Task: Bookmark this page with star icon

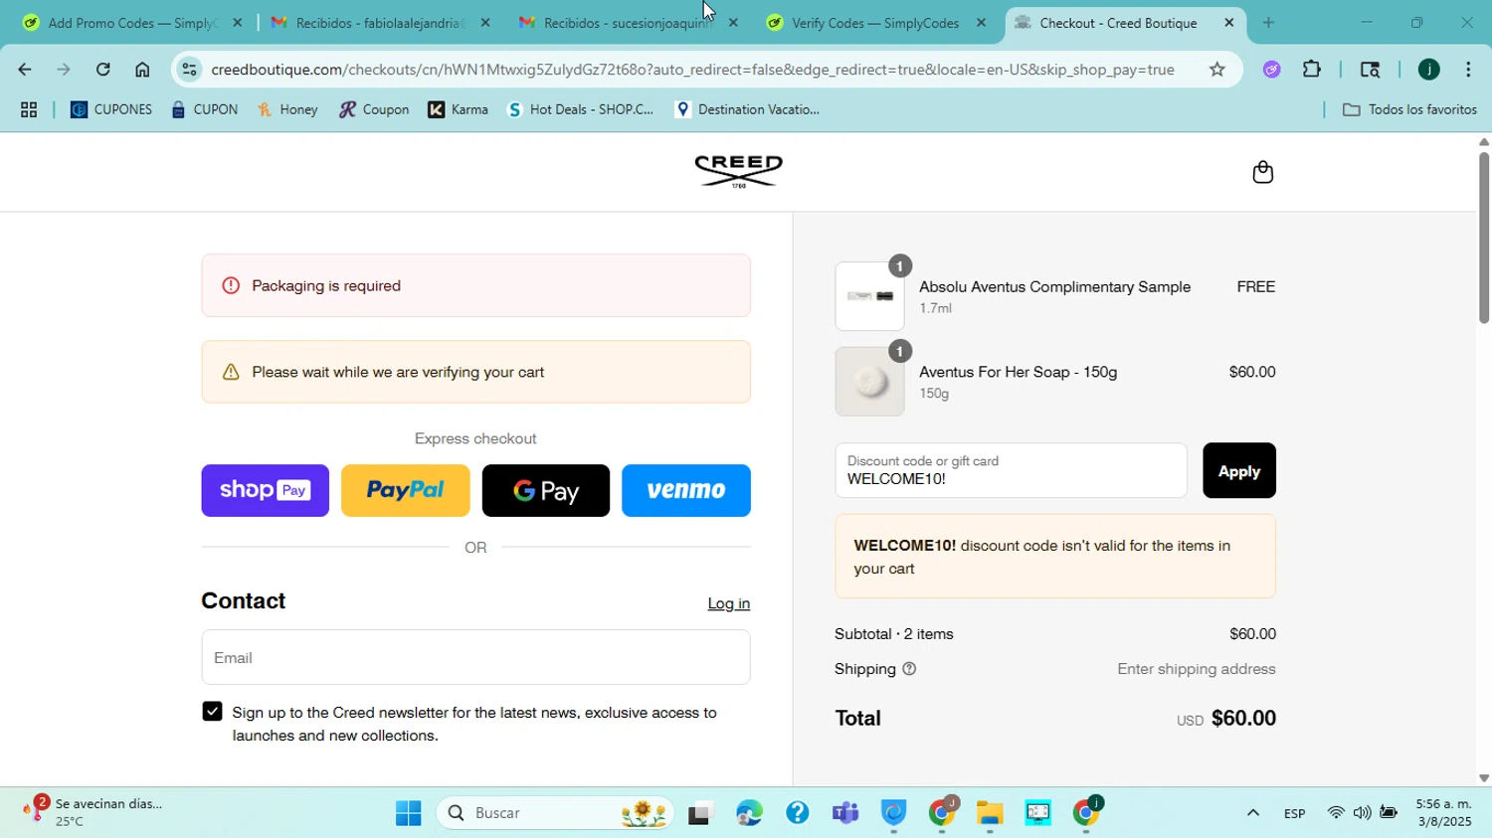Action: [1216, 70]
